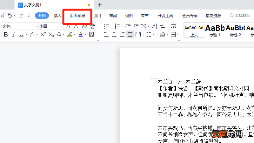The width and height of the screenshot is (254, 143).
Task: Open tab stops ruler icon
Action: tap(173, 26)
